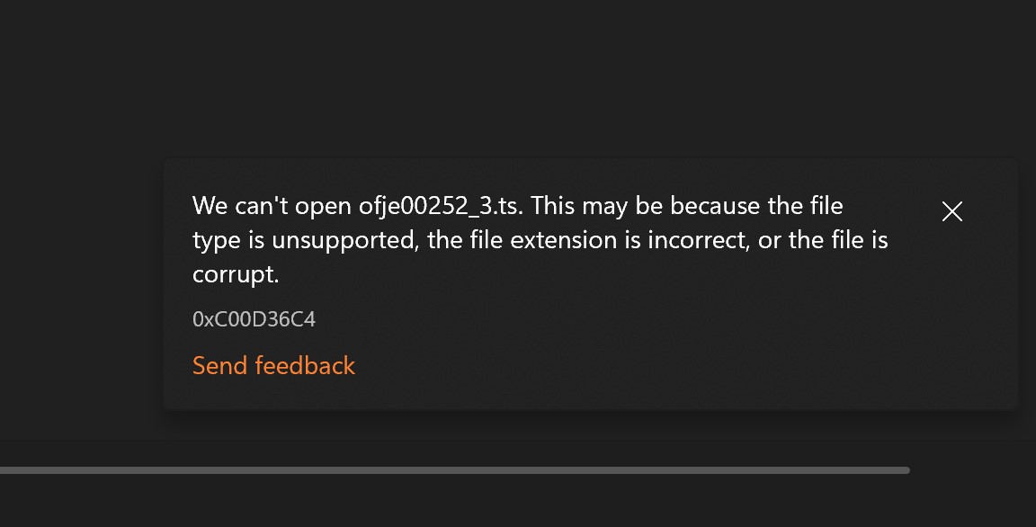The height and width of the screenshot is (527, 1036).
Task: Click the dark area left of the error dialog
Action: pyautogui.click(x=81, y=284)
